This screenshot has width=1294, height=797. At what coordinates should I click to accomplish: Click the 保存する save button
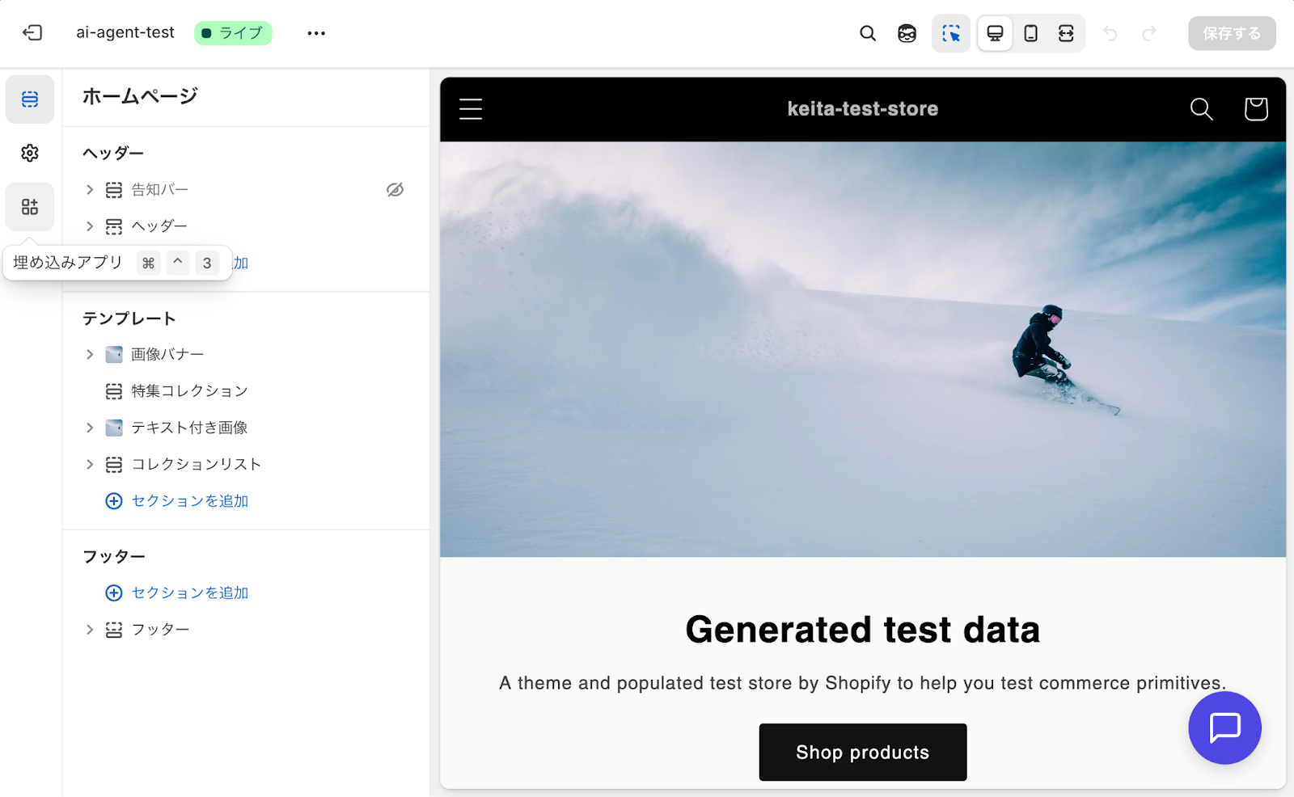pos(1232,33)
